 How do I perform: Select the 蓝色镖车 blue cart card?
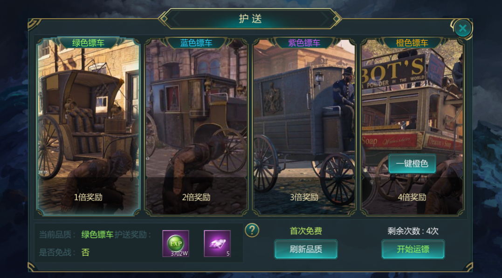click(196, 127)
